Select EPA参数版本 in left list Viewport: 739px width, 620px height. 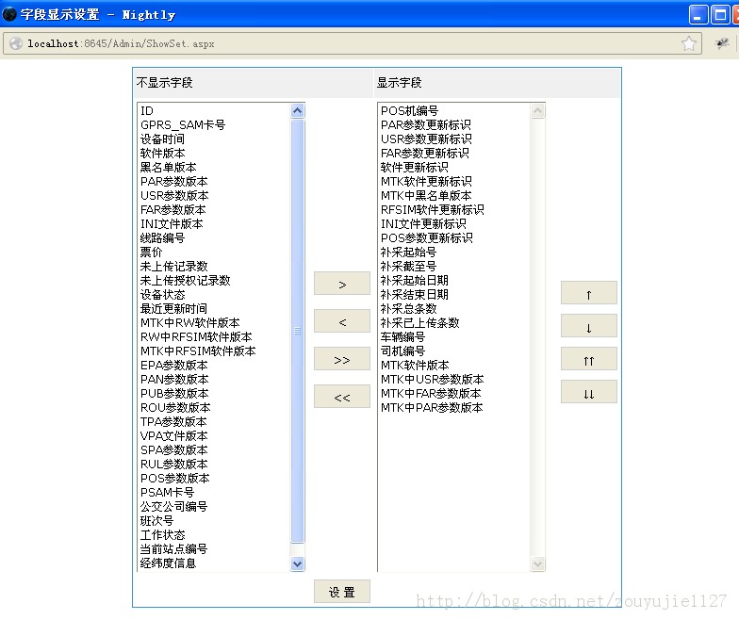click(215, 366)
